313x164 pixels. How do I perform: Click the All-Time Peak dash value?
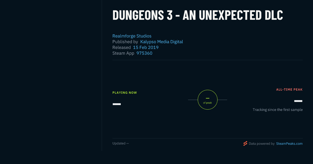(298, 101)
